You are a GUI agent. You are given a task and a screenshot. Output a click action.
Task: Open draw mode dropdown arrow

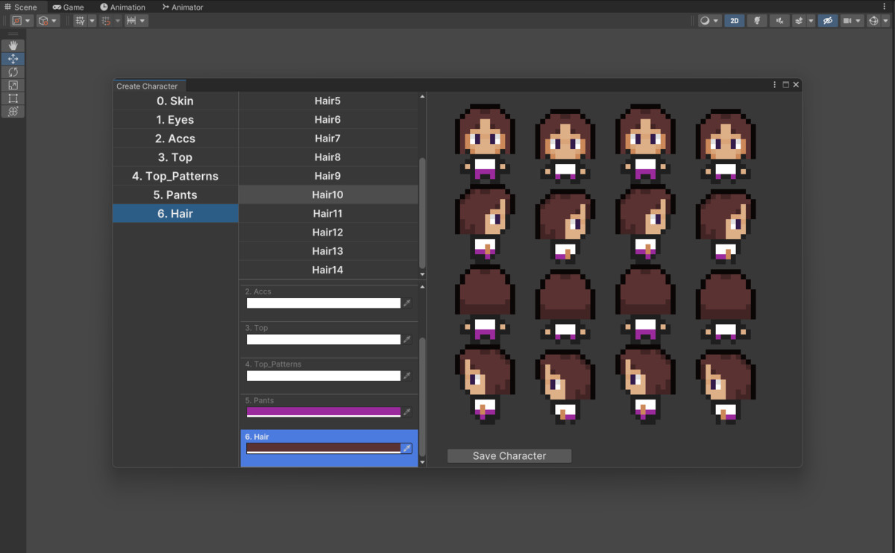click(x=716, y=21)
